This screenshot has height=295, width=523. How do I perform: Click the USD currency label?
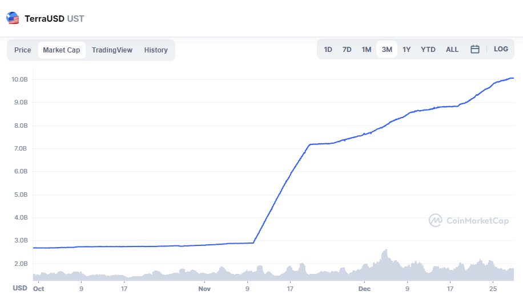(x=20, y=288)
